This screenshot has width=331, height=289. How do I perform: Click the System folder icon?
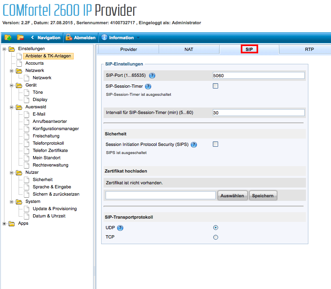[x=19, y=202]
